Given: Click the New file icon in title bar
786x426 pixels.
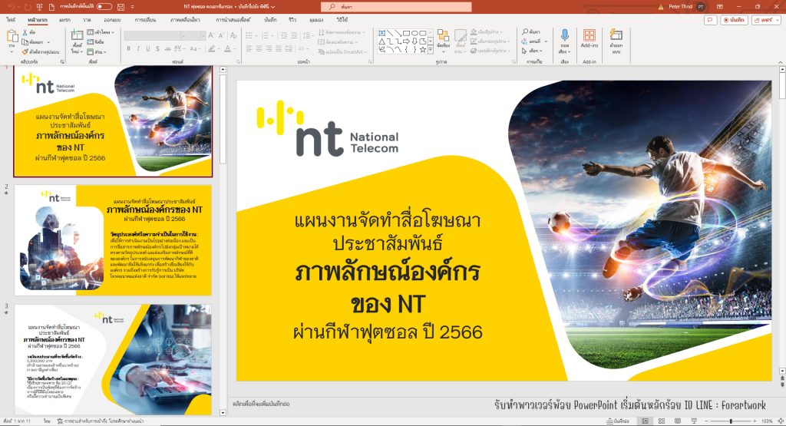Looking at the screenshot, I should tap(51, 7).
